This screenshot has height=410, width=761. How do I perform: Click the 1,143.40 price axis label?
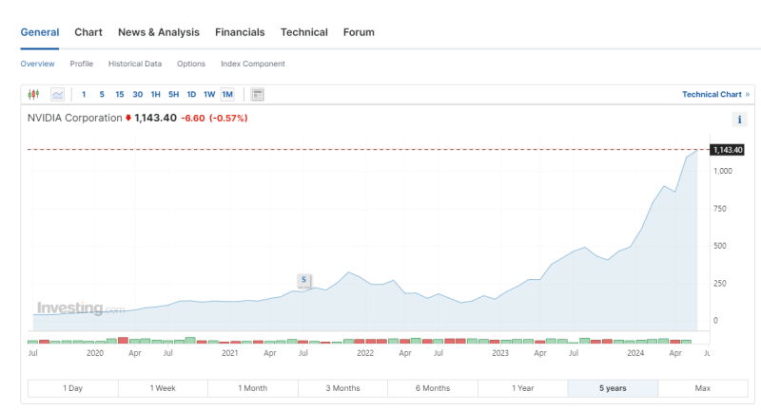pos(728,150)
